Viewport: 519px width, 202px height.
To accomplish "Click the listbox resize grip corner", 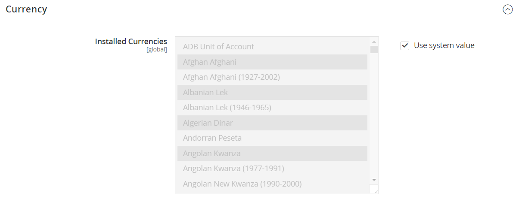I will pyautogui.click(x=374, y=189).
